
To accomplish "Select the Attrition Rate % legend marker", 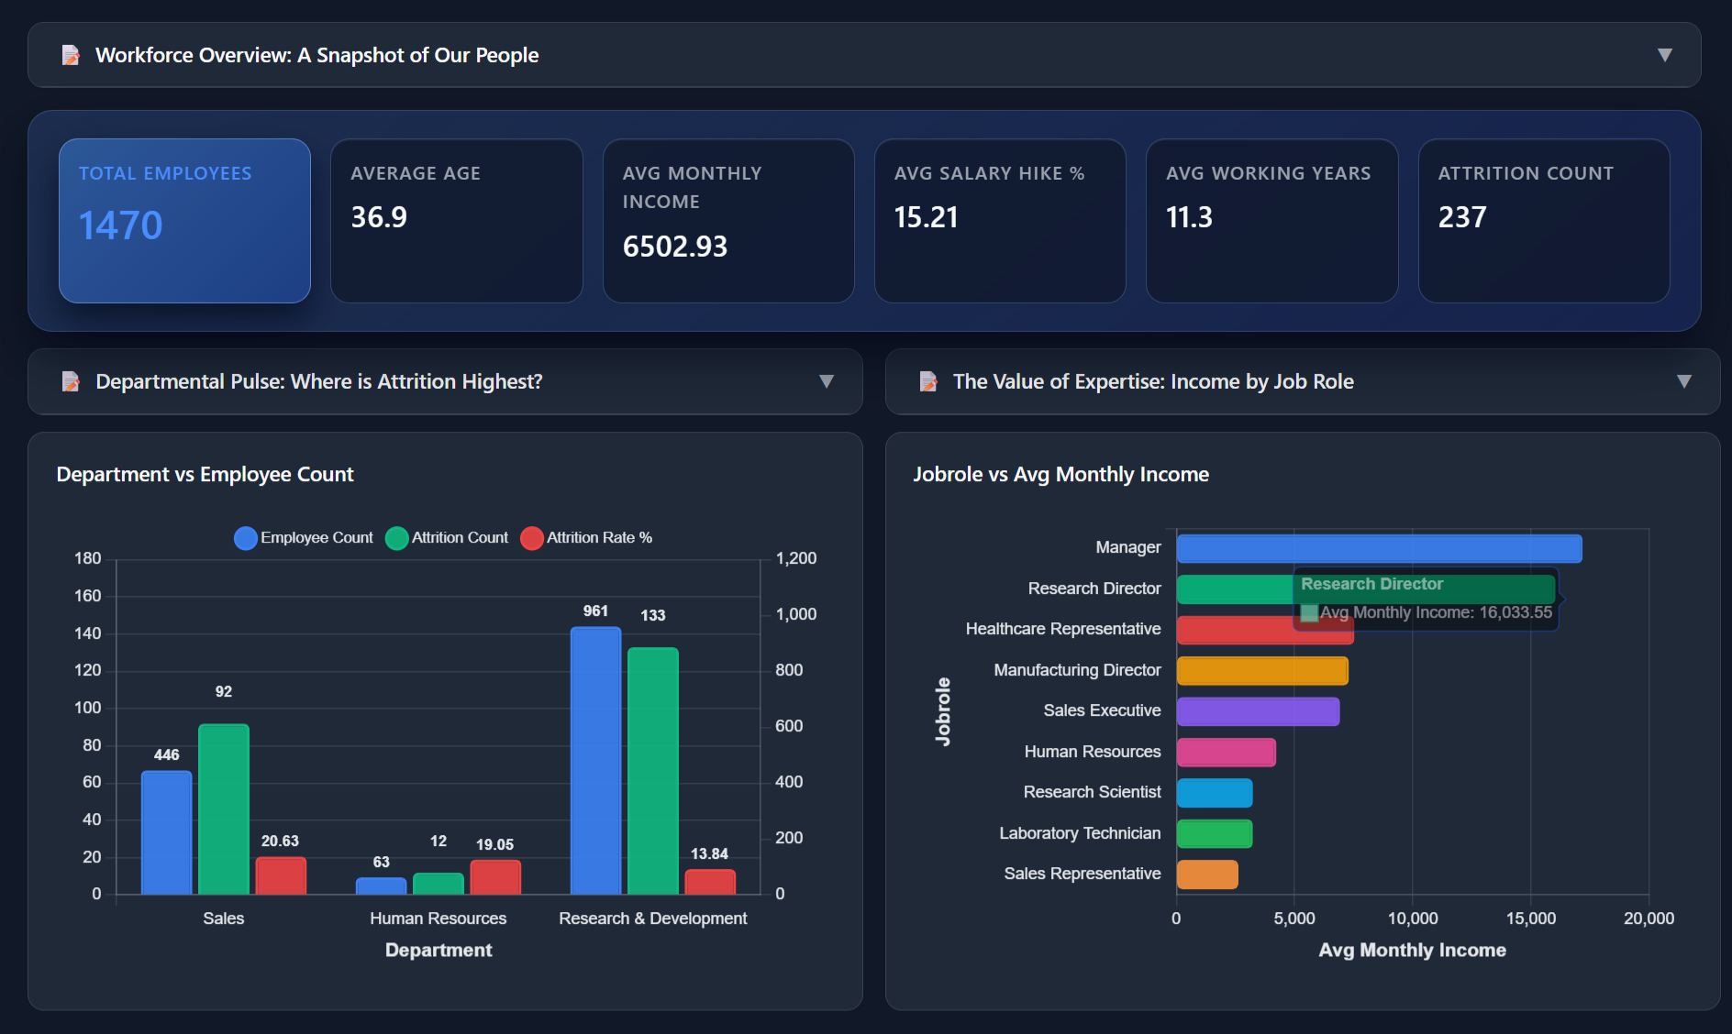I will click(x=532, y=538).
